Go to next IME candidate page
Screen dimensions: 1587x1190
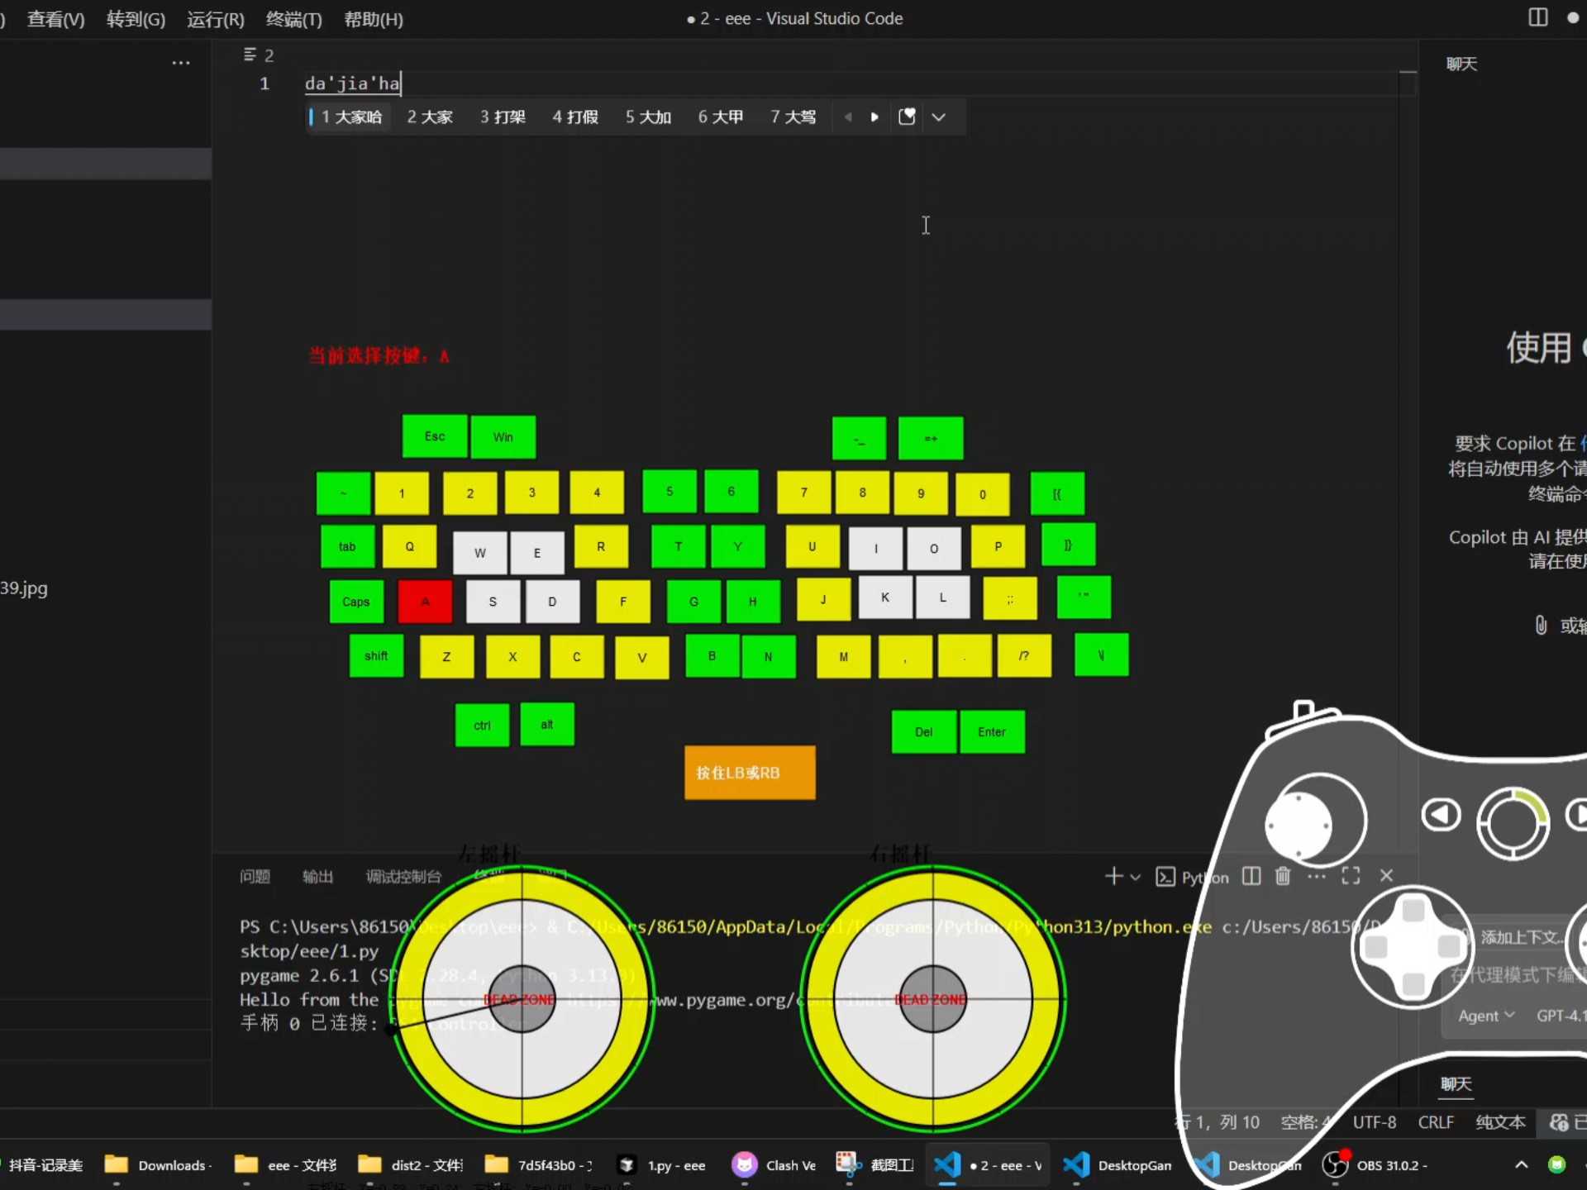click(875, 117)
